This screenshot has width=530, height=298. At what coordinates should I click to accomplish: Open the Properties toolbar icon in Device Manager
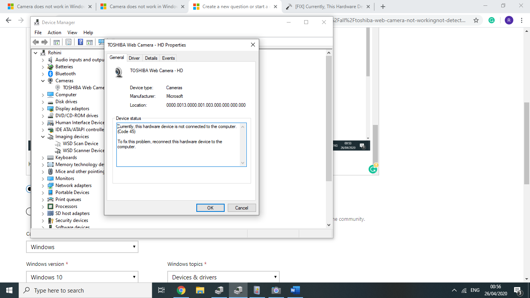click(x=68, y=42)
